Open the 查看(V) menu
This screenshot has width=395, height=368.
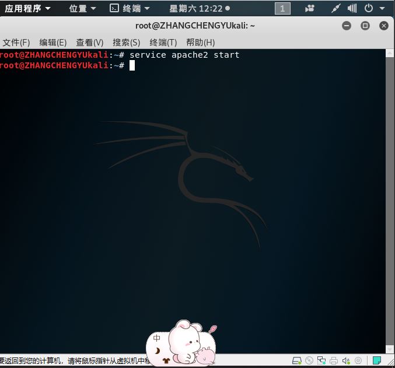(x=90, y=43)
